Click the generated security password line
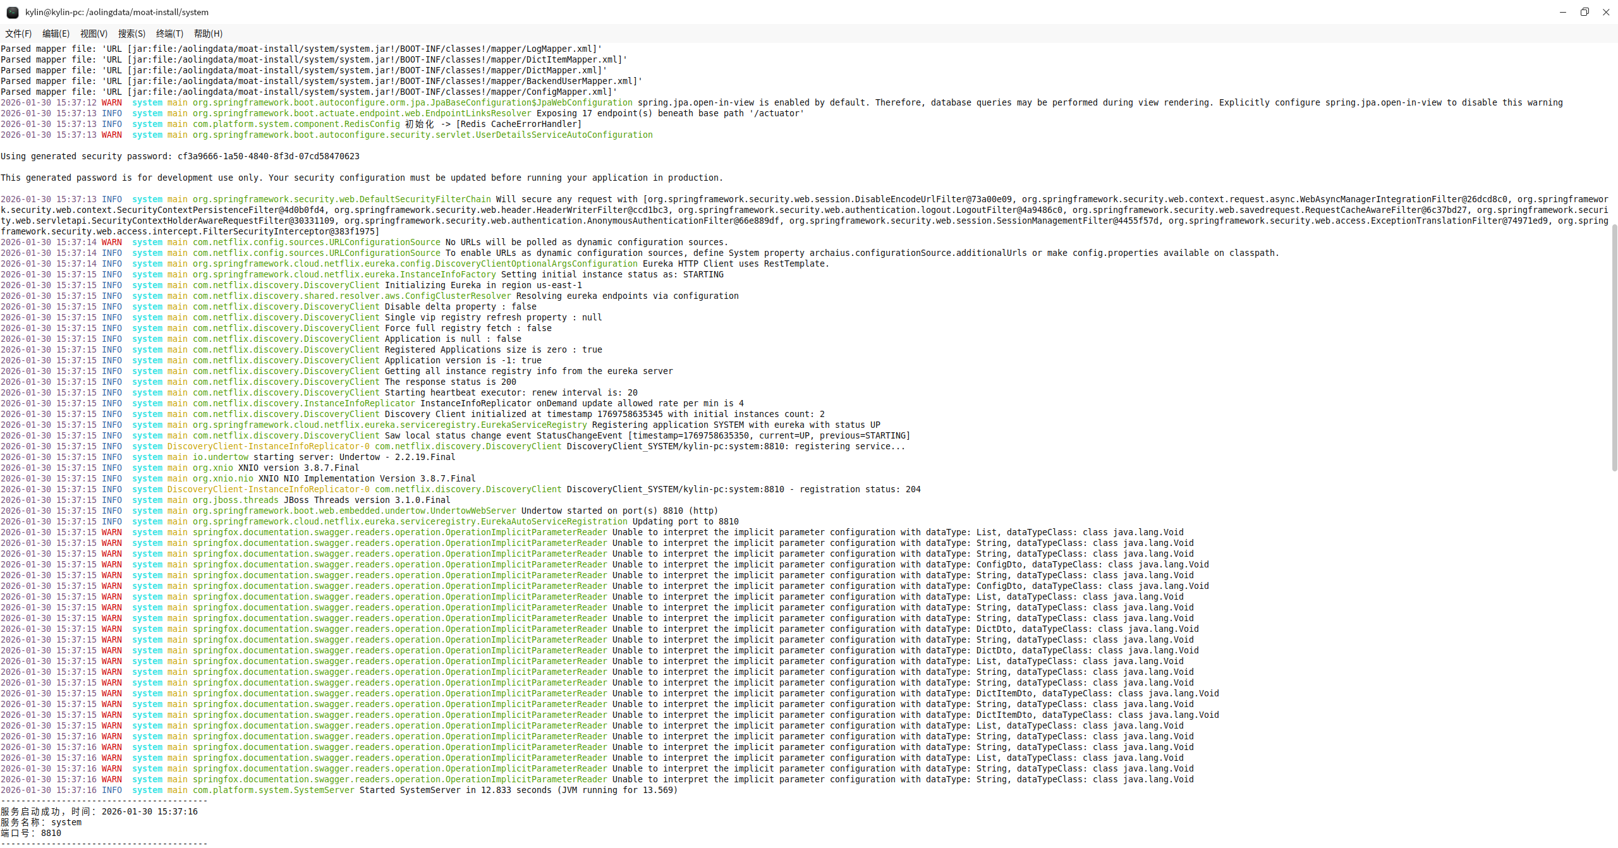1618x848 pixels. (180, 156)
